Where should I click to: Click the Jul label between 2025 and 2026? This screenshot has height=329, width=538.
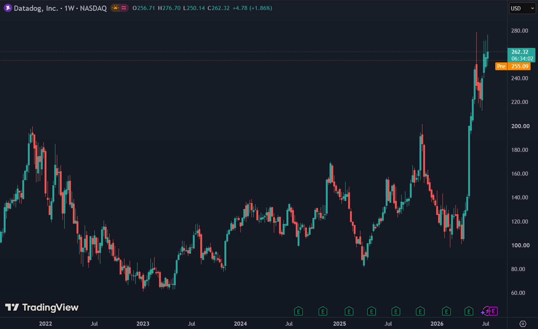(388, 323)
